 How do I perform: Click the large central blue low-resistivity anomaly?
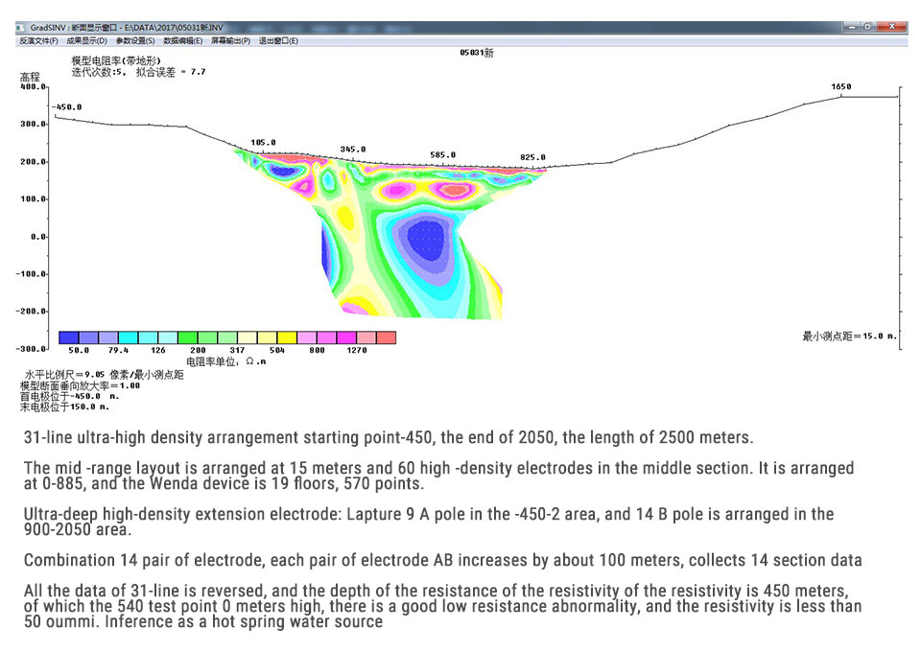tap(422, 240)
